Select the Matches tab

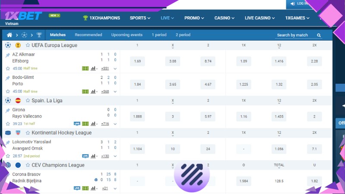coord(58,35)
